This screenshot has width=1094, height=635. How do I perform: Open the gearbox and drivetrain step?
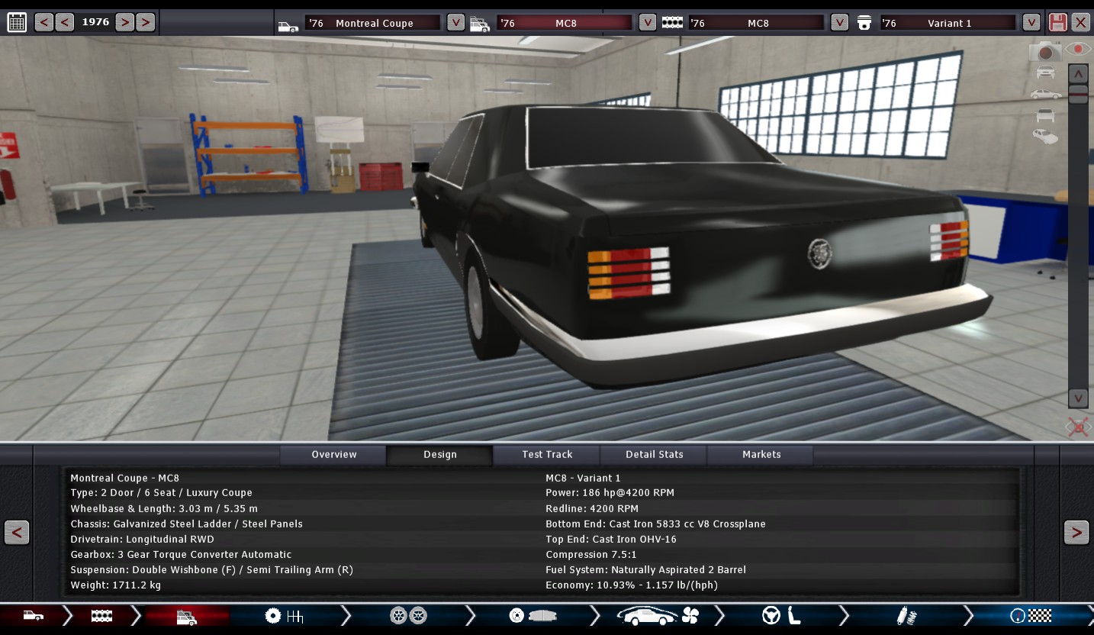click(284, 615)
